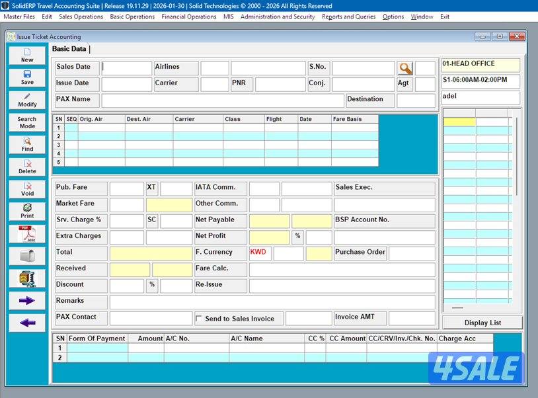This screenshot has height=398, width=538.
Task: Open Find to locate a ticket
Action: click(x=26, y=144)
